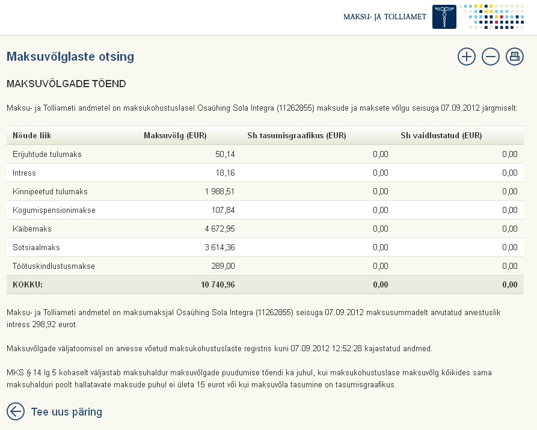Click the Maksu- ja Tolliamet emblem logo
The width and height of the screenshot is (537, 430).
point(444,17)
